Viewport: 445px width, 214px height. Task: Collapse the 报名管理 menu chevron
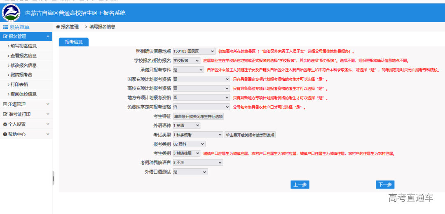coord(48,36)
